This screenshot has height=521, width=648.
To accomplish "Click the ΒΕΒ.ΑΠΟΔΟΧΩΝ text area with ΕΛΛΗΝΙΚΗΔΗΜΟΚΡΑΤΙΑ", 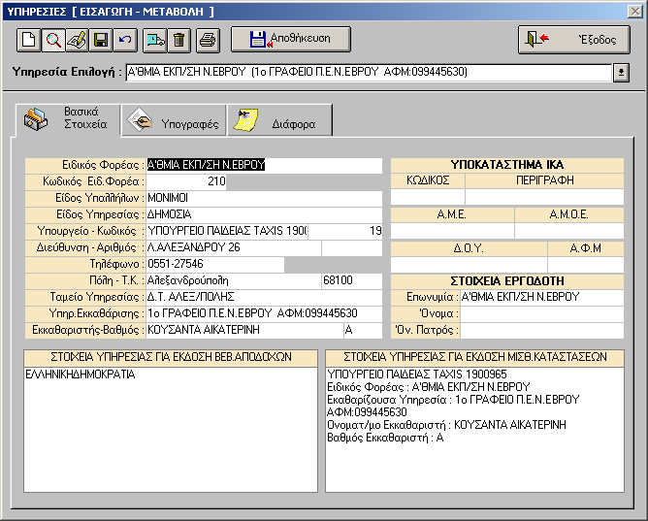I will pos(171,430).
